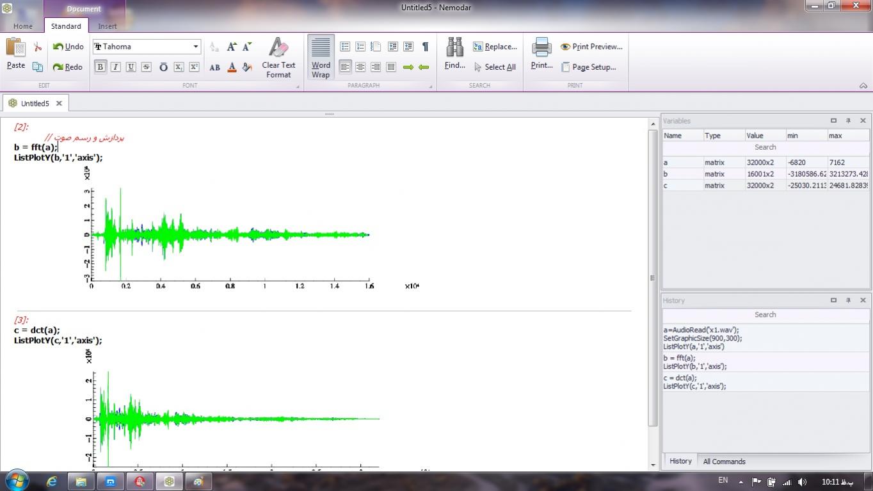The height and width of the screenshot is (491, 873).
Task: Insert a bulleted list
Action: pyautogui.click(x=345, y=47)
